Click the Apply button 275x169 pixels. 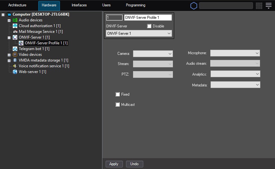coord(114,164)
